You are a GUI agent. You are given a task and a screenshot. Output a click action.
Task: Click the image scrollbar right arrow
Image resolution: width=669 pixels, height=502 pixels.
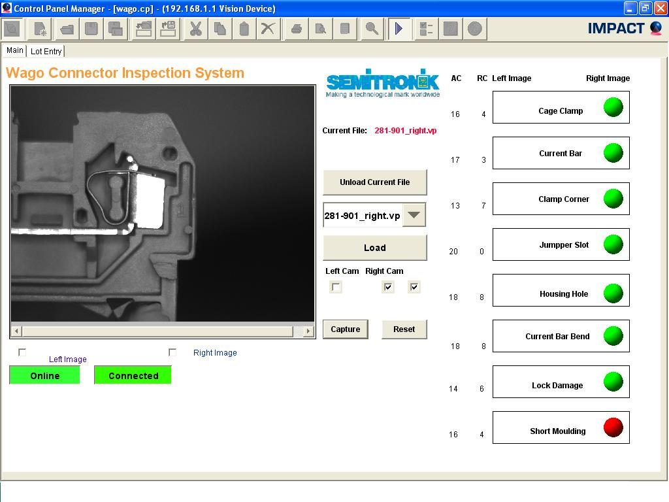click(308, 331)
